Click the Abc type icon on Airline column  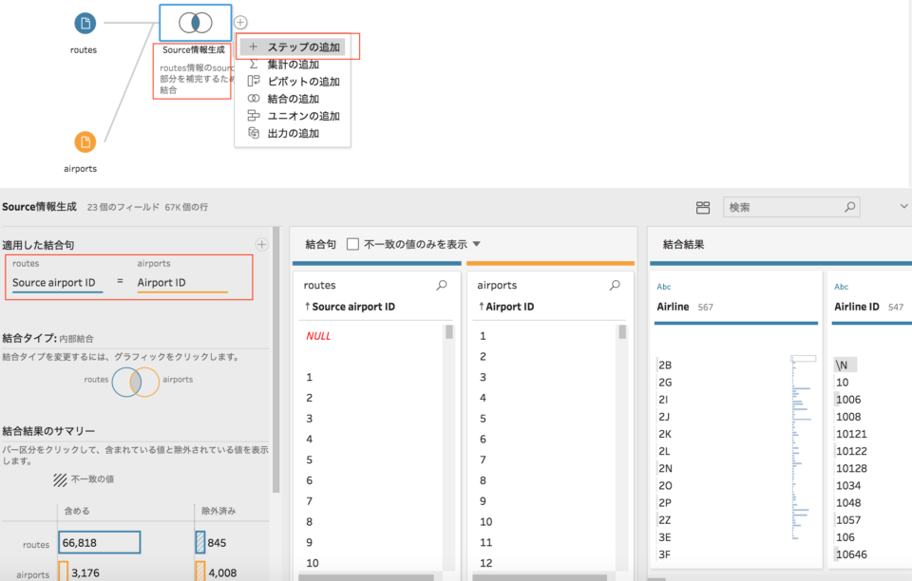(663, 286)
